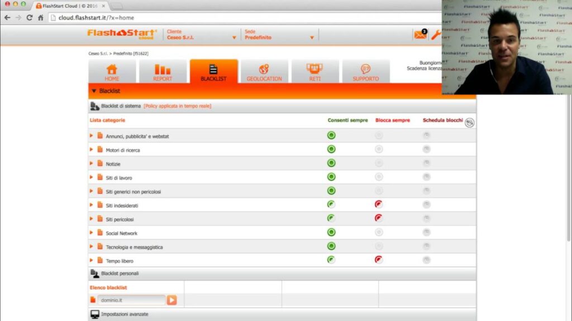The height and width of the screenshot is (321, 572).
Task: Click the Siti generici non pericolosi text
Action: pos(133,192)
